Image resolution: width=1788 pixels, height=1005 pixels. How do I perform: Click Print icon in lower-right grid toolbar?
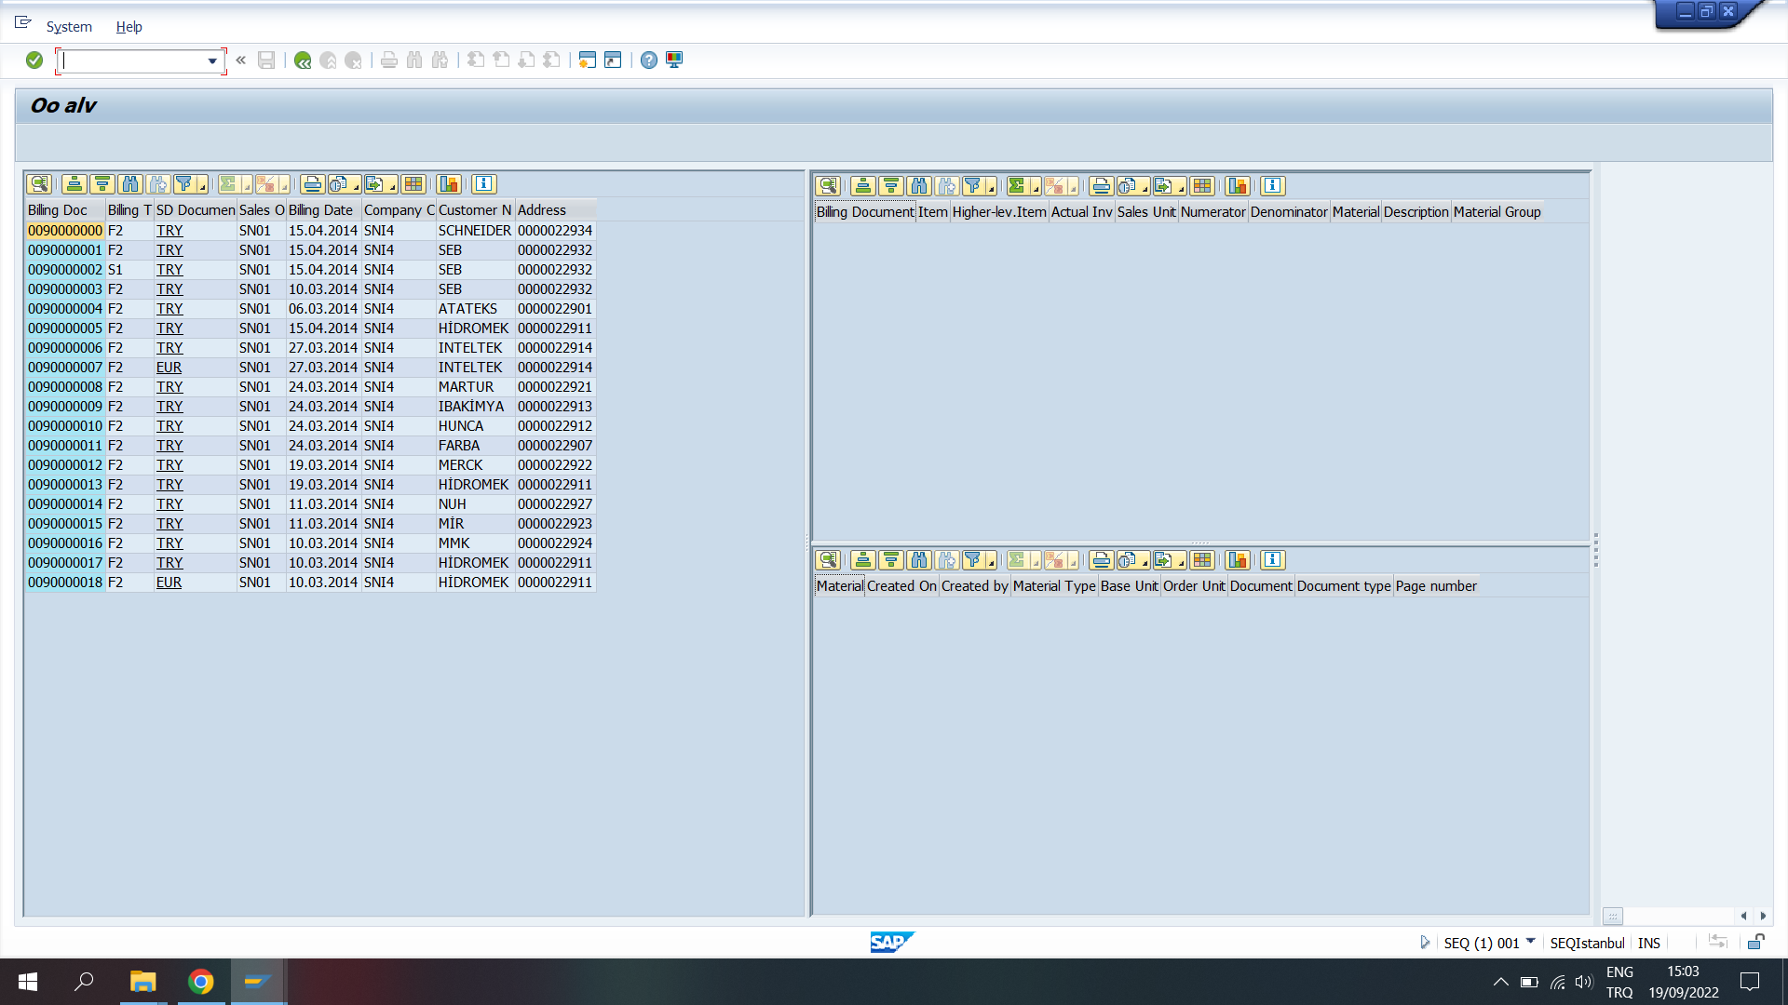pyautogui.click(x=1101, y=560)
